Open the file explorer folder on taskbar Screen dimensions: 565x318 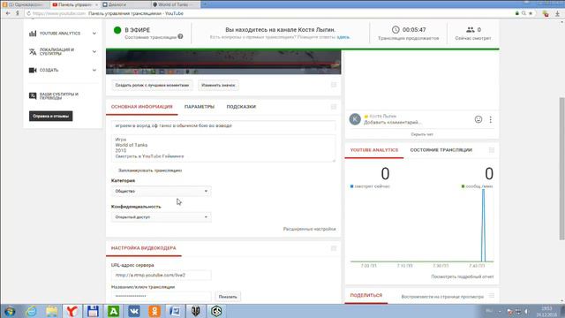point(51,311)
